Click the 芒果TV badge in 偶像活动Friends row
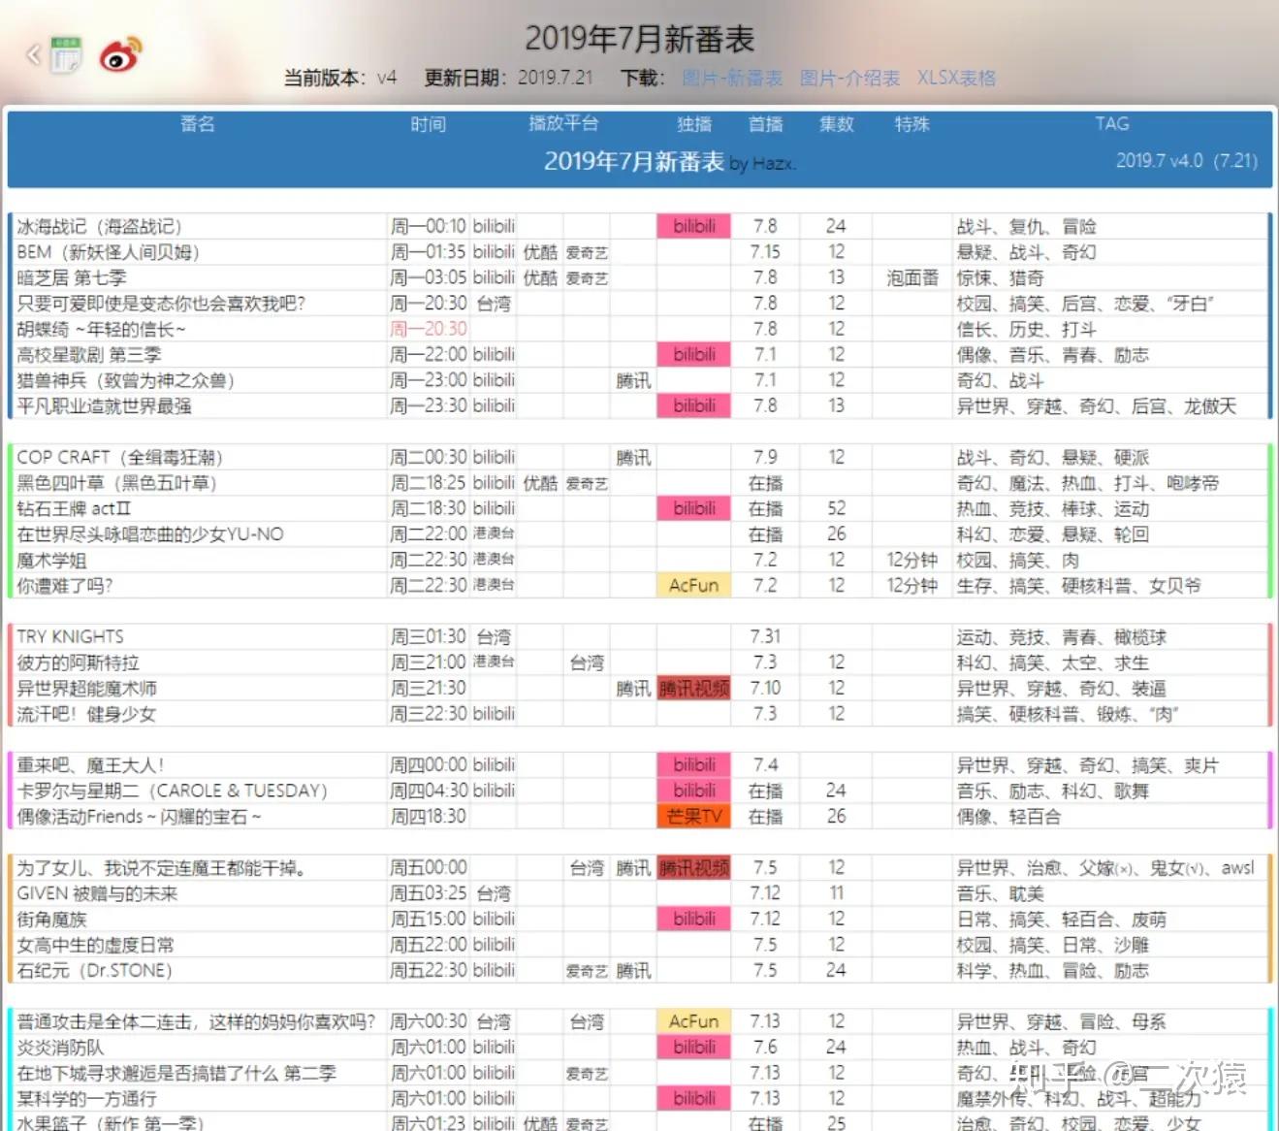 coord(694,817)
